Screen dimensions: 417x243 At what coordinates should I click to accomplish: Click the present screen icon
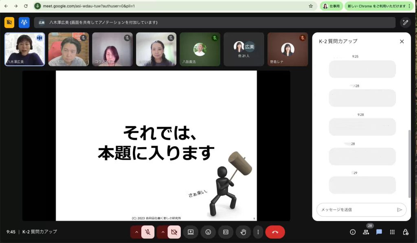[190, 232]
